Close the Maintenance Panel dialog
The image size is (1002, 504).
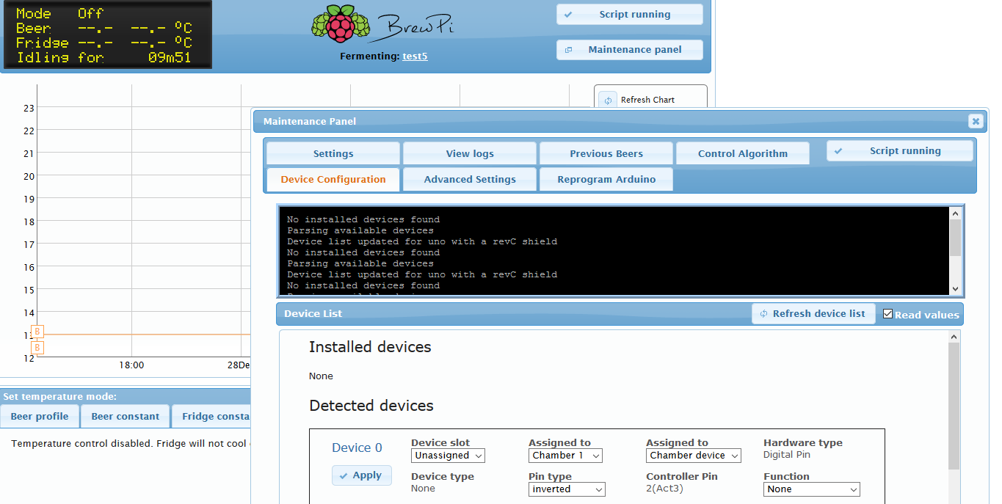tap(975, 121)
